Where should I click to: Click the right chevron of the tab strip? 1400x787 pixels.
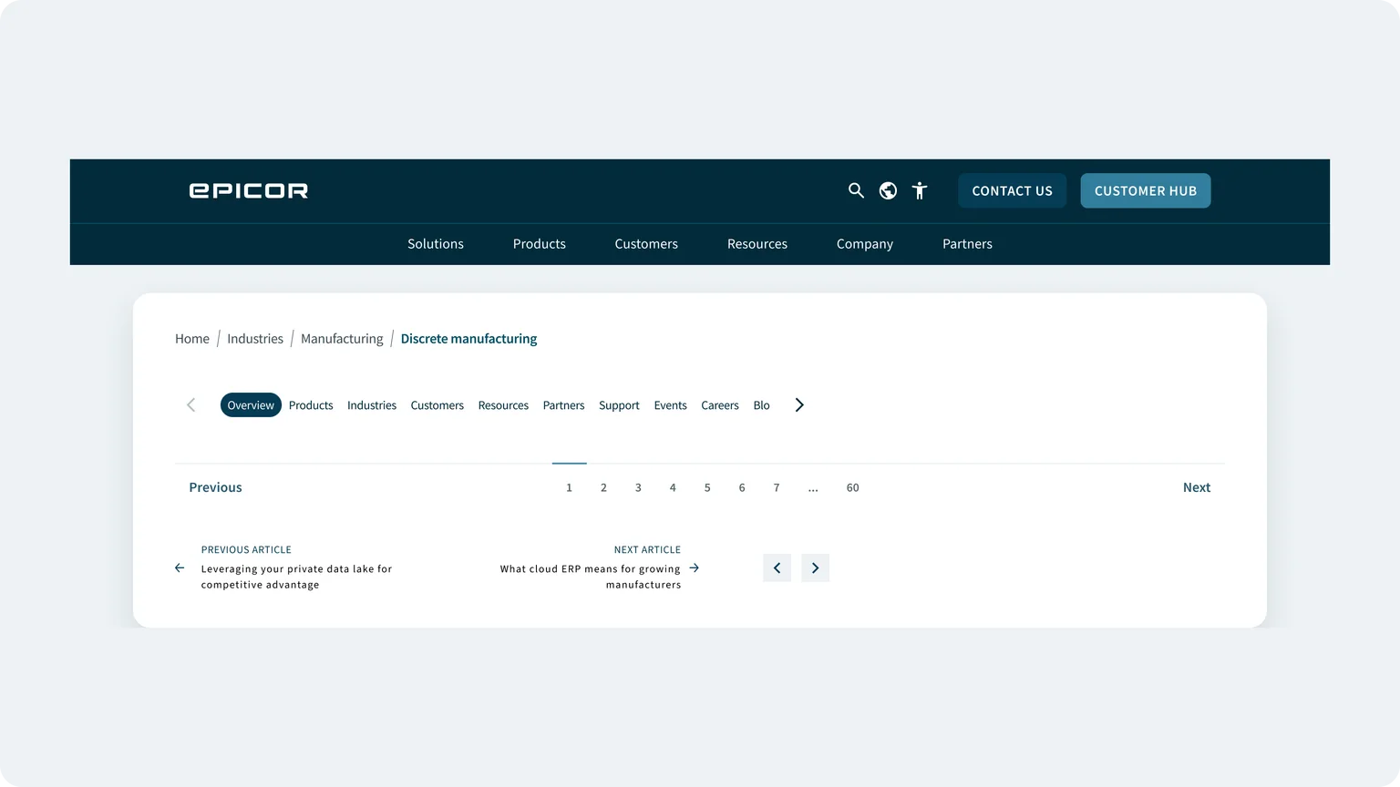[799, 405]
